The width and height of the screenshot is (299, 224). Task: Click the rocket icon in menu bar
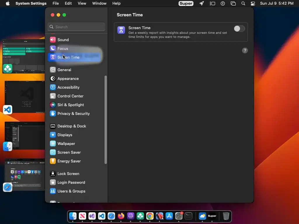click(x=202, y=3)
